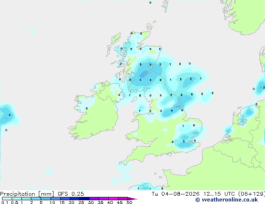Click the legend scale label "30"

pos(91,202)
